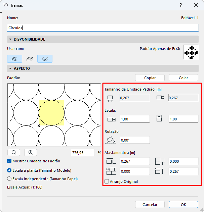Click the Colar button

183,78
